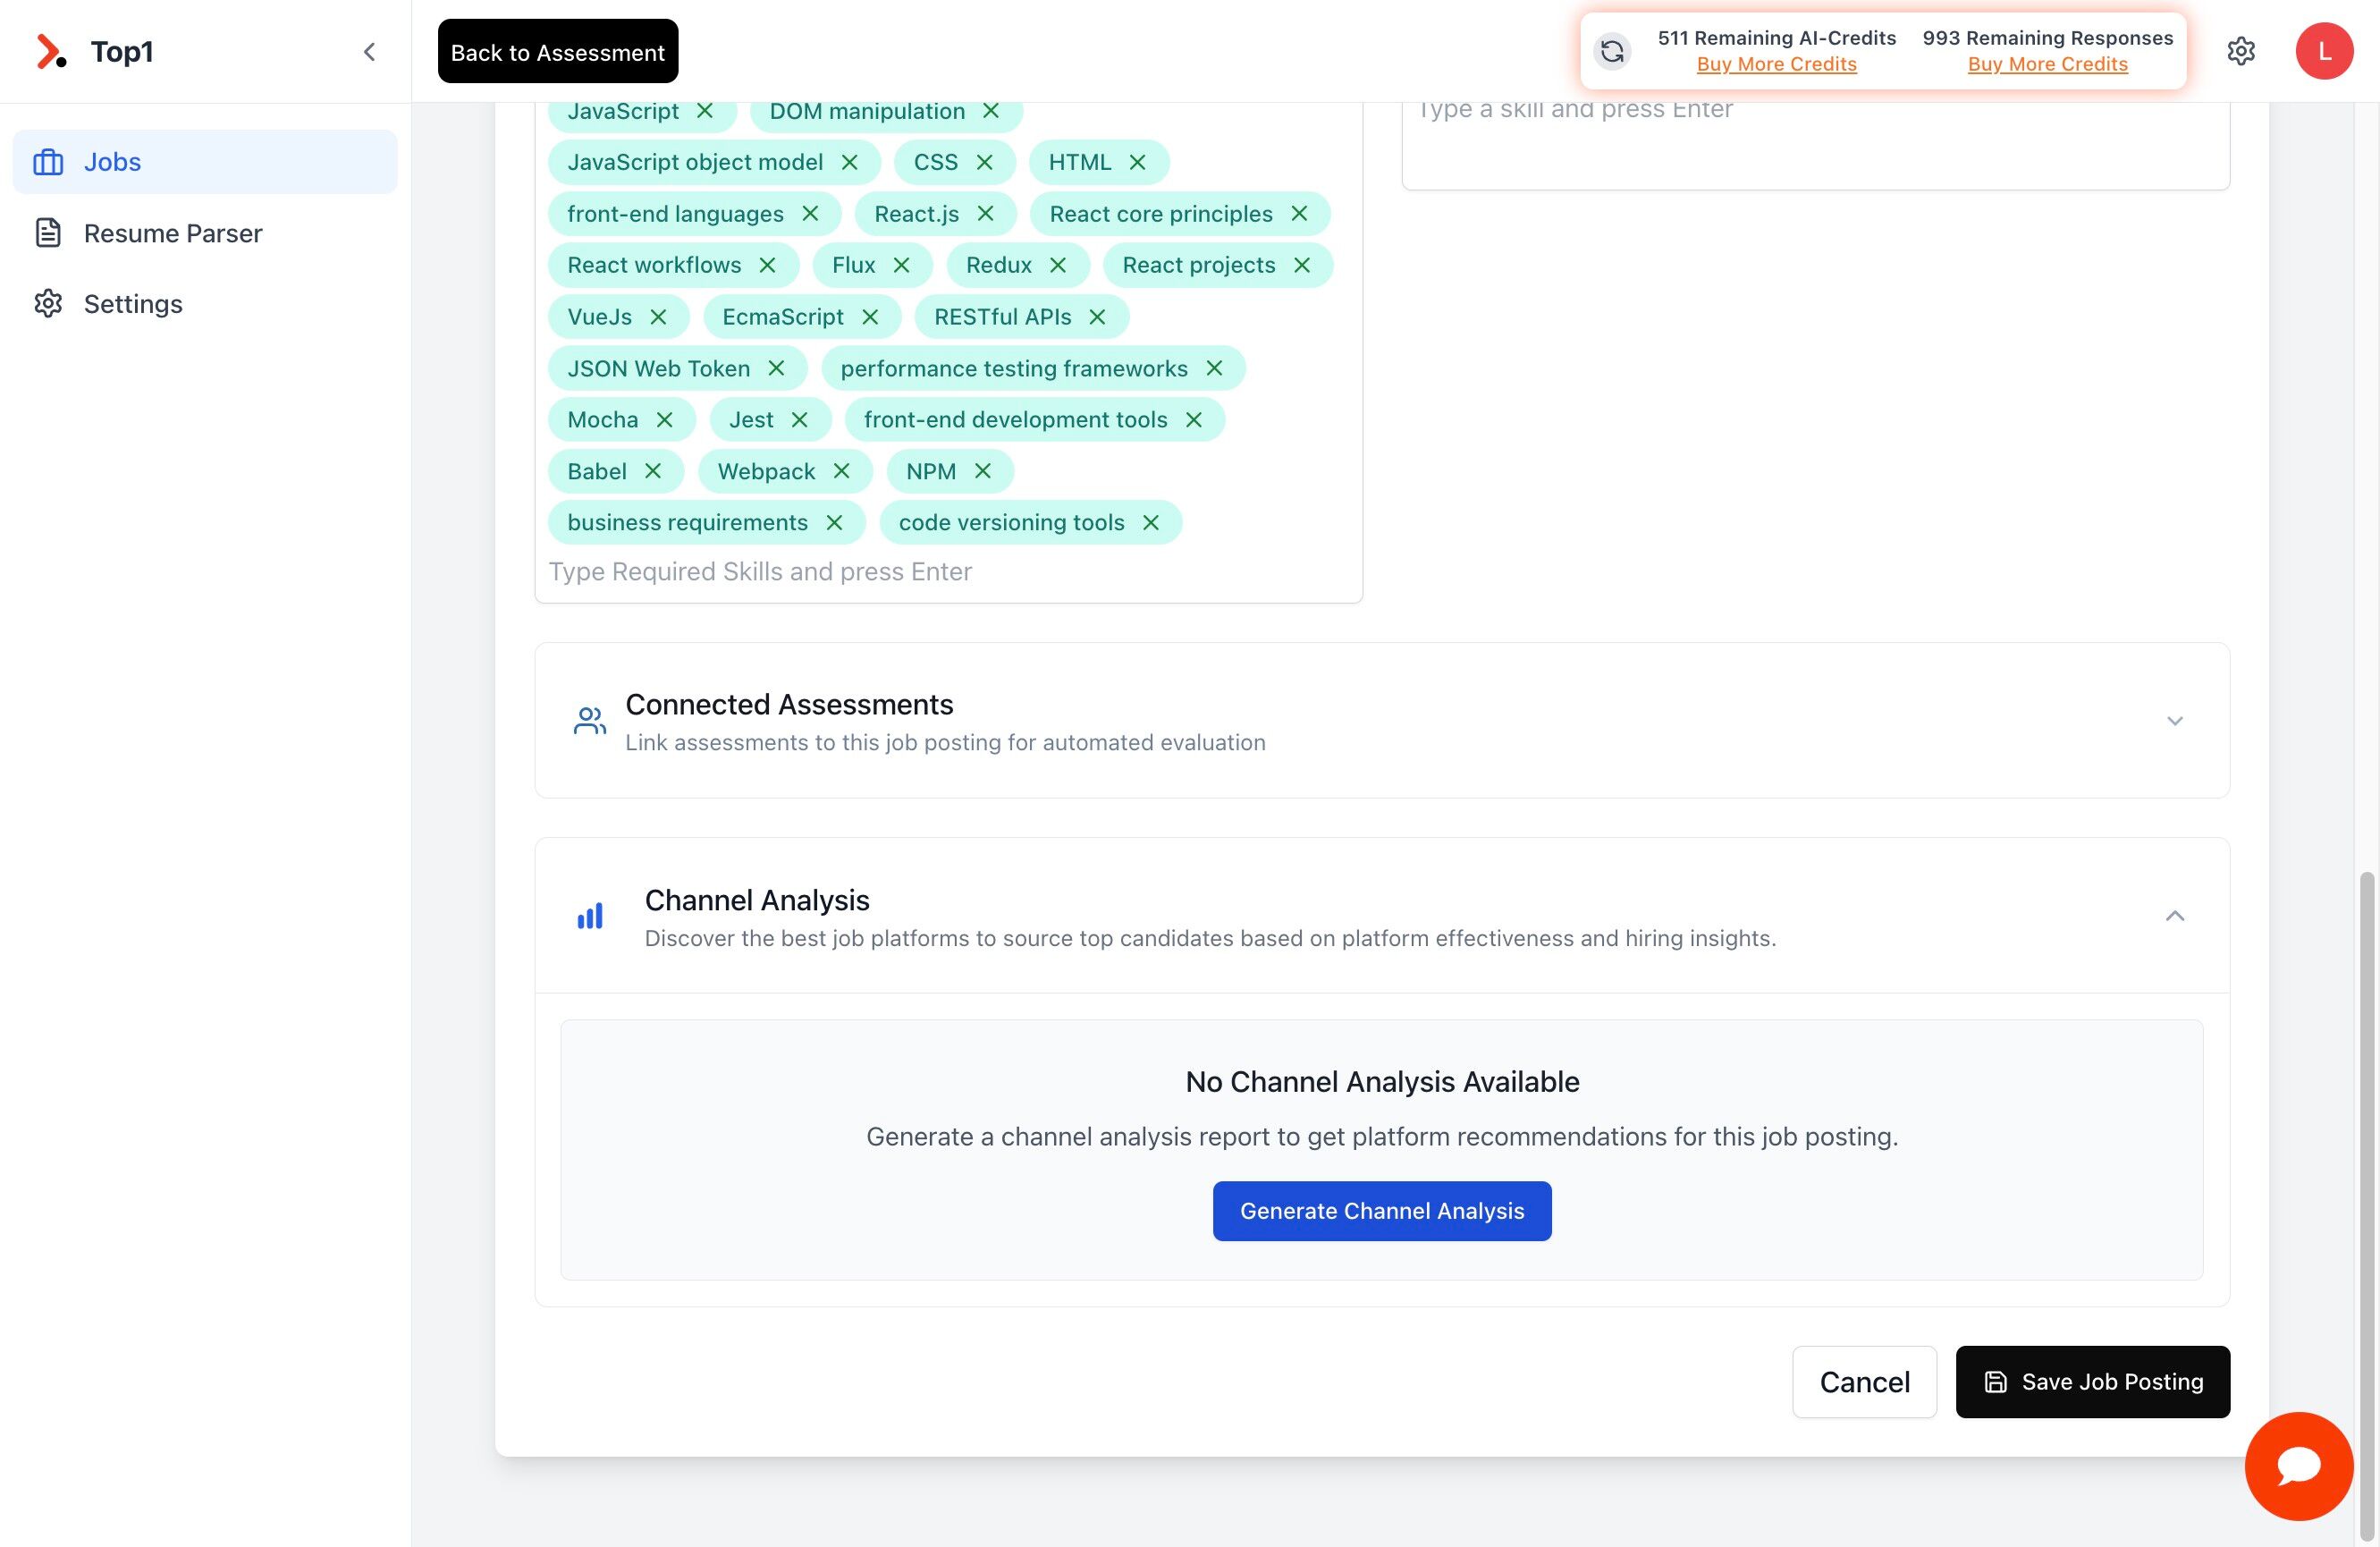Remove front-end development tools tag

point(1194,420)
